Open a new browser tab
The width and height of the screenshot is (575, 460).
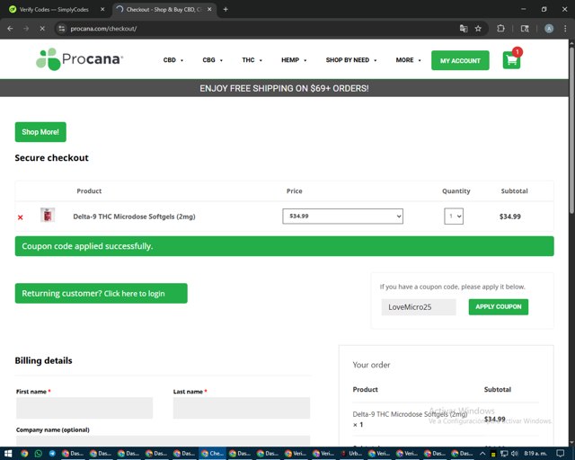[226, 9]
